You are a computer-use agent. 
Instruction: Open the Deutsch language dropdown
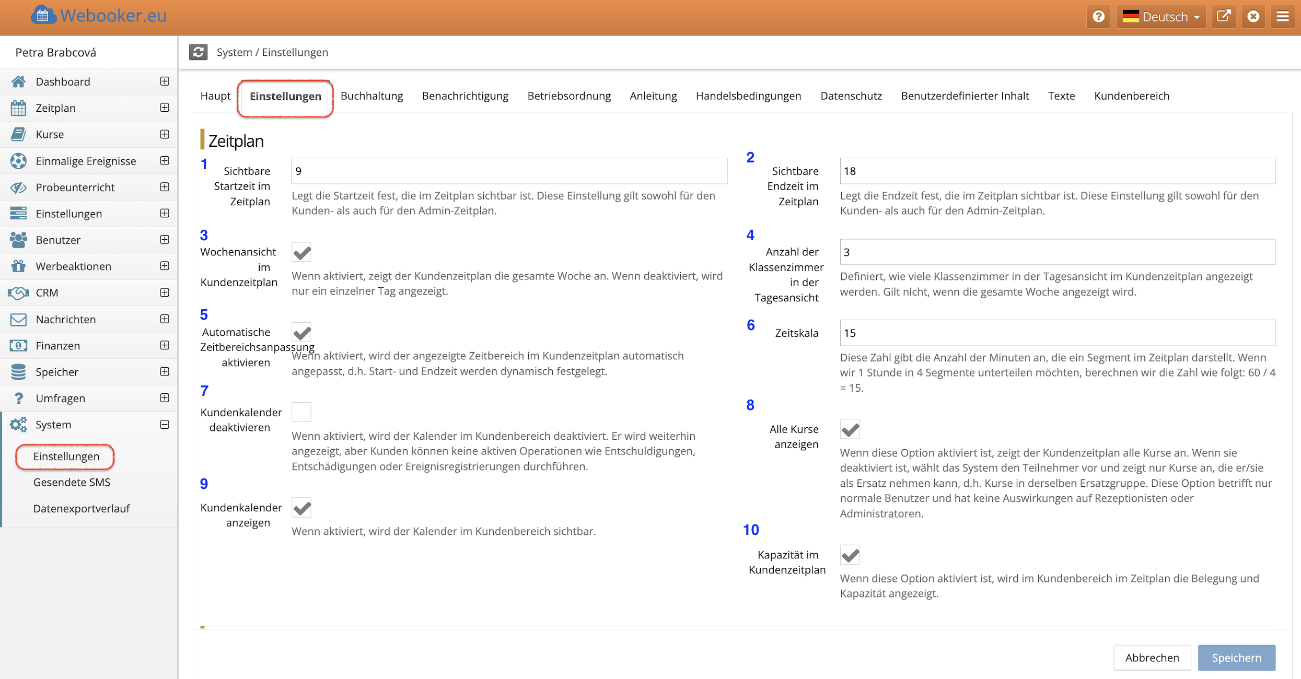(x=1161, y=17)
